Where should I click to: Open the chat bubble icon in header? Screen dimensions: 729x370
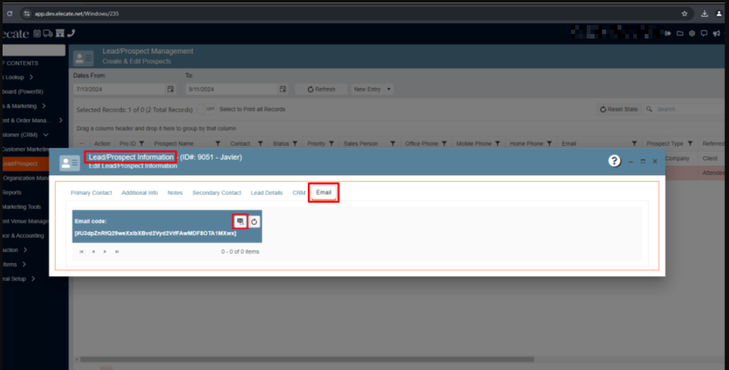[704, 33]
